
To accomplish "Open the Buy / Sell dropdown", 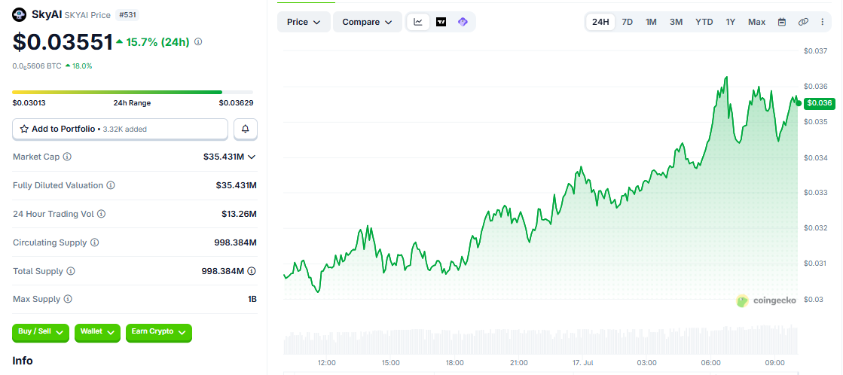I will [41, 333].
